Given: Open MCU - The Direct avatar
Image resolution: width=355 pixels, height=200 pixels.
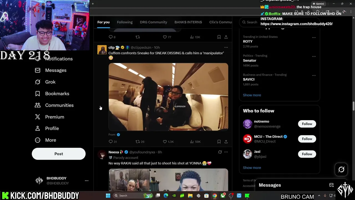Looking at the screenshot, I should coord(247,139).
